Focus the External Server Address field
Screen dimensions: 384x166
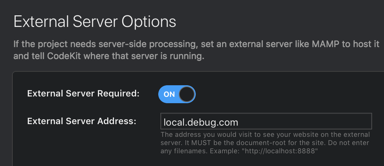266,122
